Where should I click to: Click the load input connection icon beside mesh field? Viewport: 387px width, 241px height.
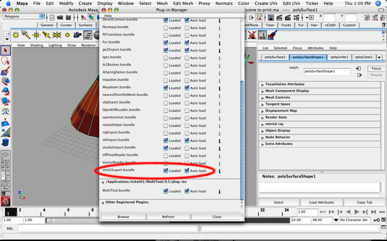(358, 69)
